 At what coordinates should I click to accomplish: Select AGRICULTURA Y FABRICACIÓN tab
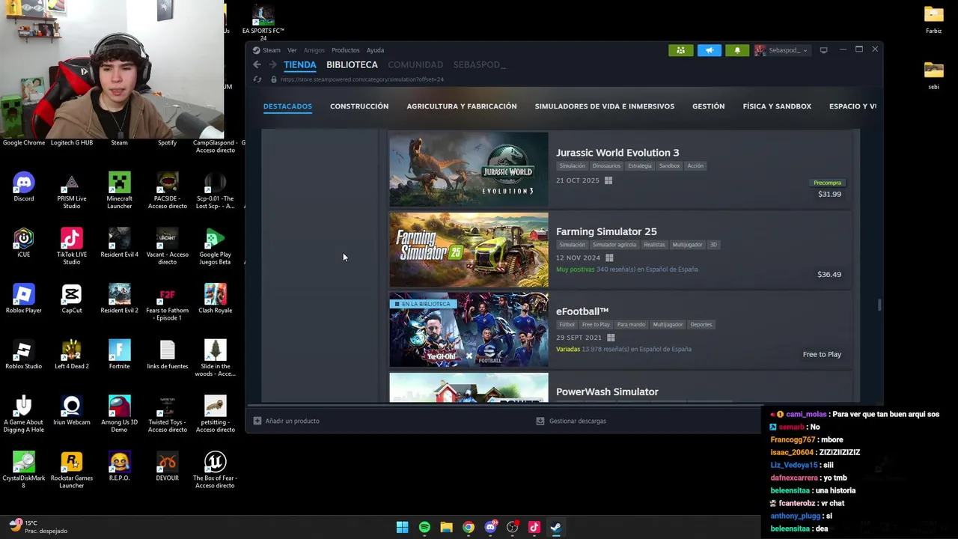462,106
